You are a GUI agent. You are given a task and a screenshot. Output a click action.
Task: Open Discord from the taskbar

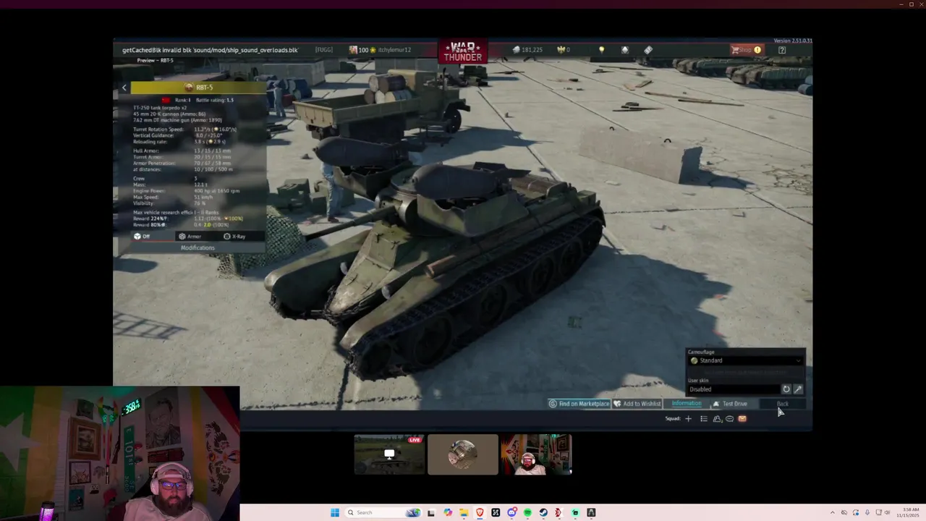click(x=511, y=512)
